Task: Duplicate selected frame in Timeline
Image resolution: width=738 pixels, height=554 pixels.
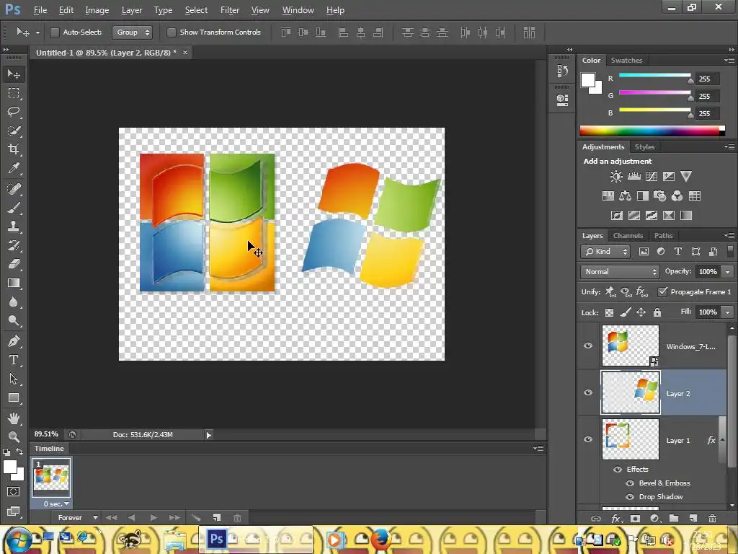Action: coord(216,518)
